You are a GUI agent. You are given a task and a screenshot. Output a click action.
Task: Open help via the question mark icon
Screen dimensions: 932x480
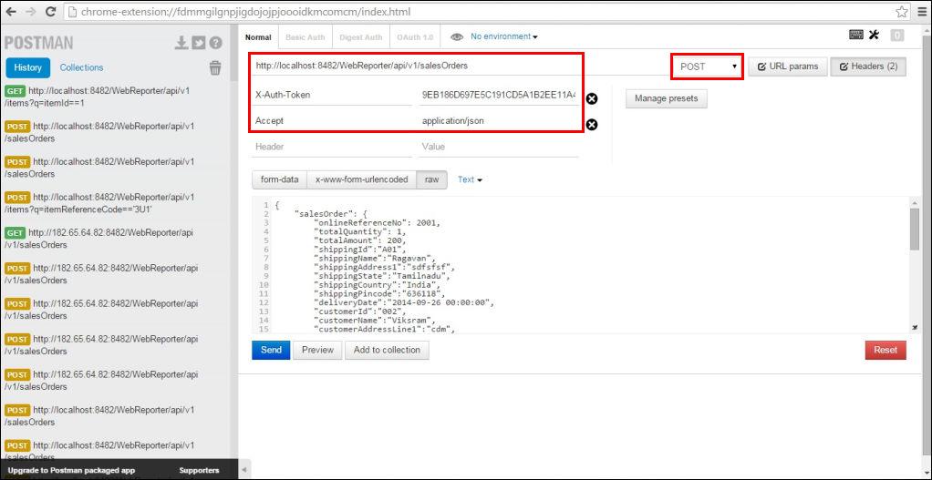pos(215,43)
